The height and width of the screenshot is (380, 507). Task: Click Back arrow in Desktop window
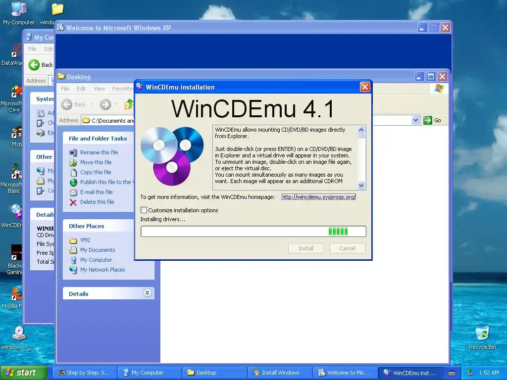[67, 104]
